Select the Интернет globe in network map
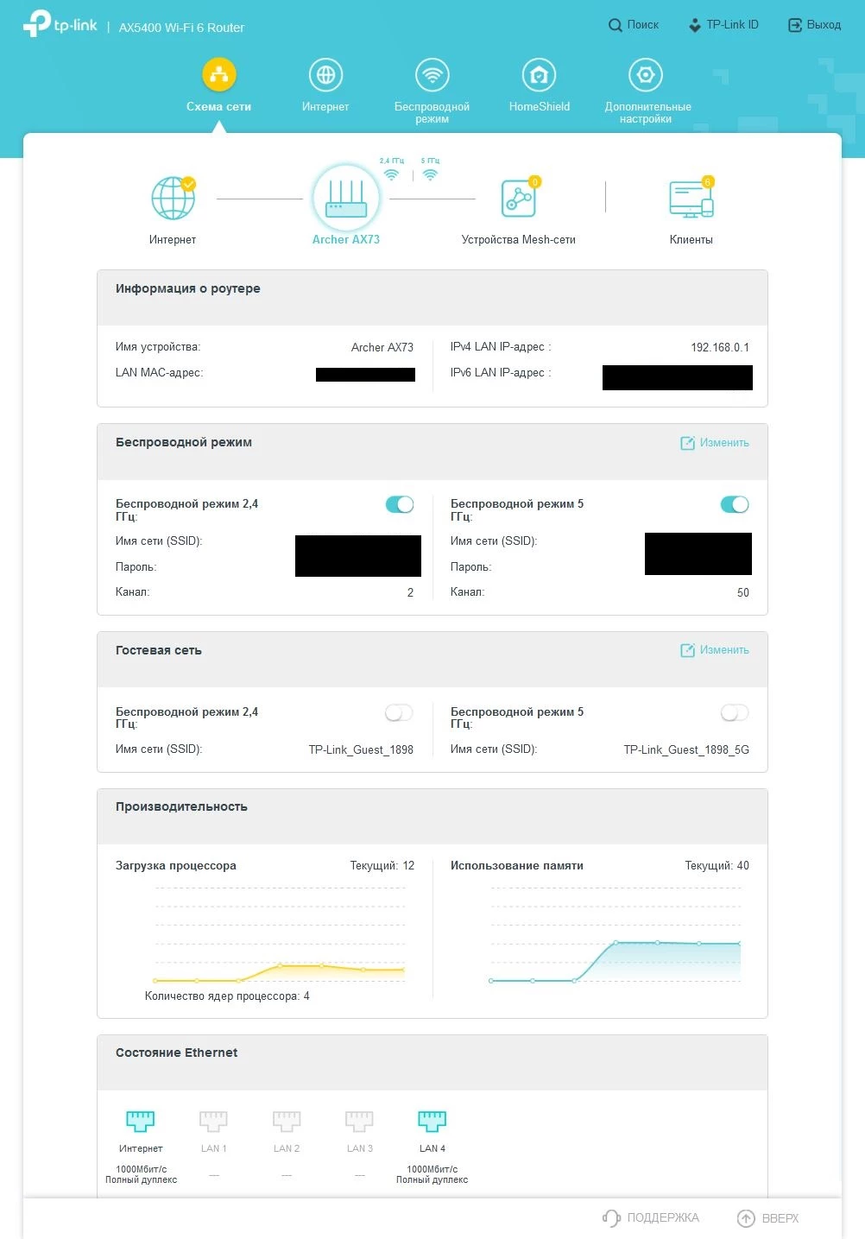The image size is (865, 1239). tap(173, 198)
